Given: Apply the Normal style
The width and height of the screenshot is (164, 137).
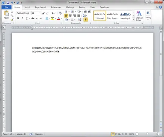Looking at the screenshot, I should tap(100, 16).
